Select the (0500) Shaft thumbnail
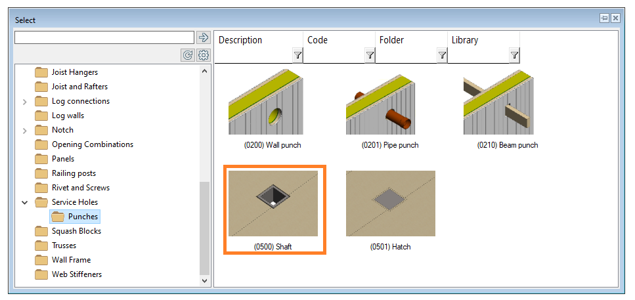635x300 pixels. (x=273, y=204)
